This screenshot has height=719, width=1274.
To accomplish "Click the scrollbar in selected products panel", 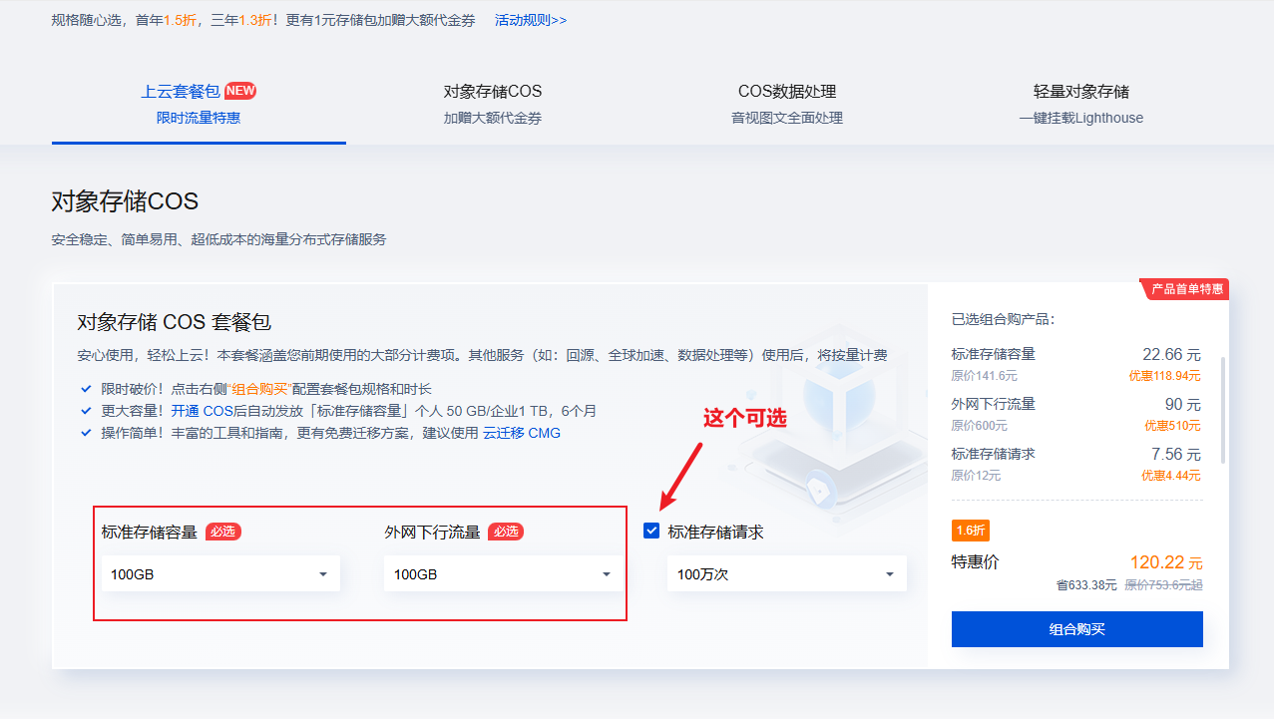I will click(1223, 410).
